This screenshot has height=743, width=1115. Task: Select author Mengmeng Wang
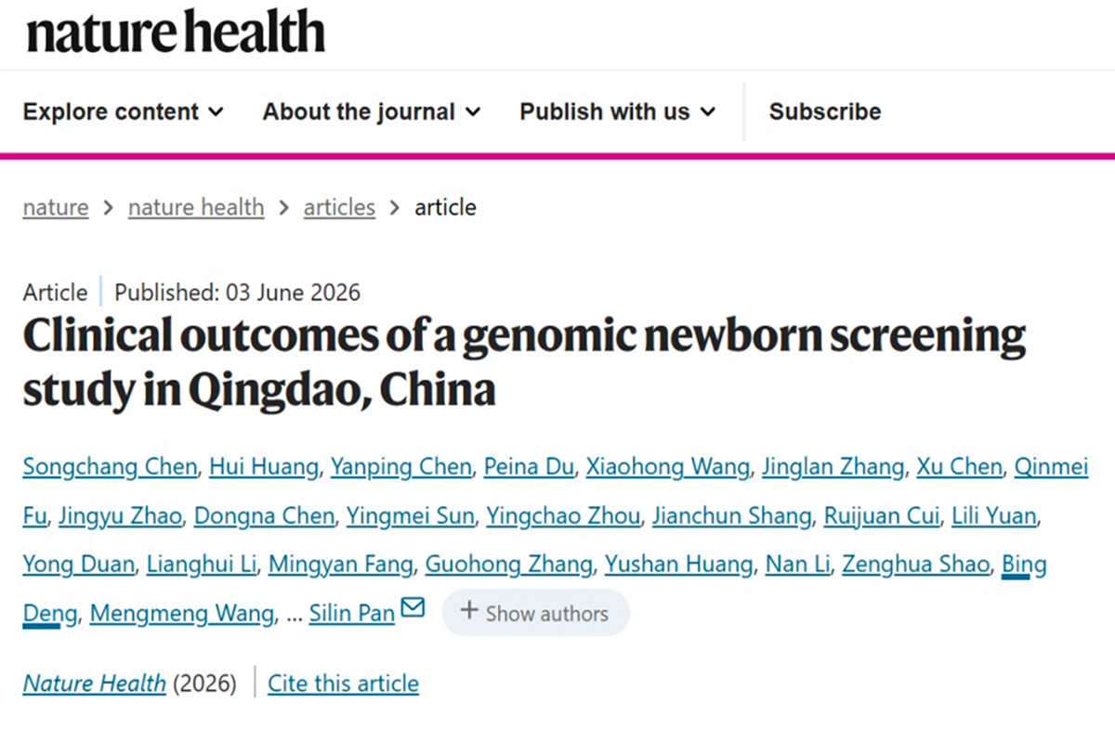(182, 613)
